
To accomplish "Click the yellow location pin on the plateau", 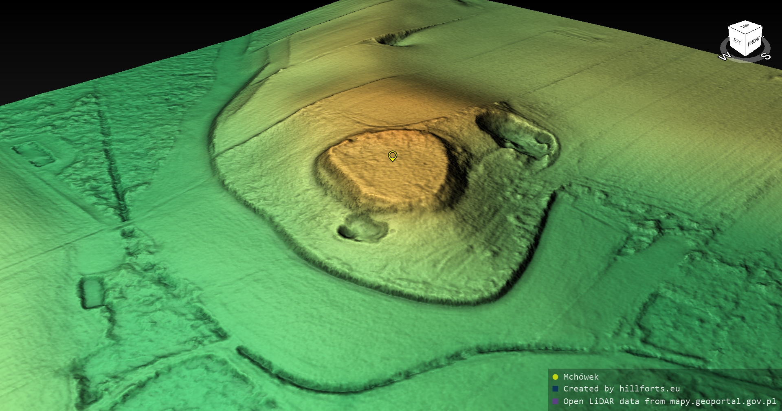I will click(x=392, y=156).
